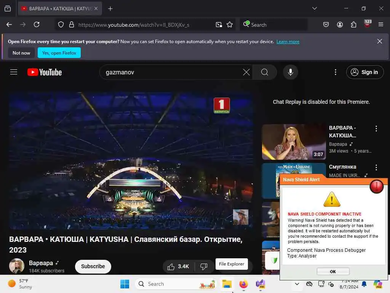Dislike this video
The height and width of the screenshot is (293, 390).
click(204, 267)
